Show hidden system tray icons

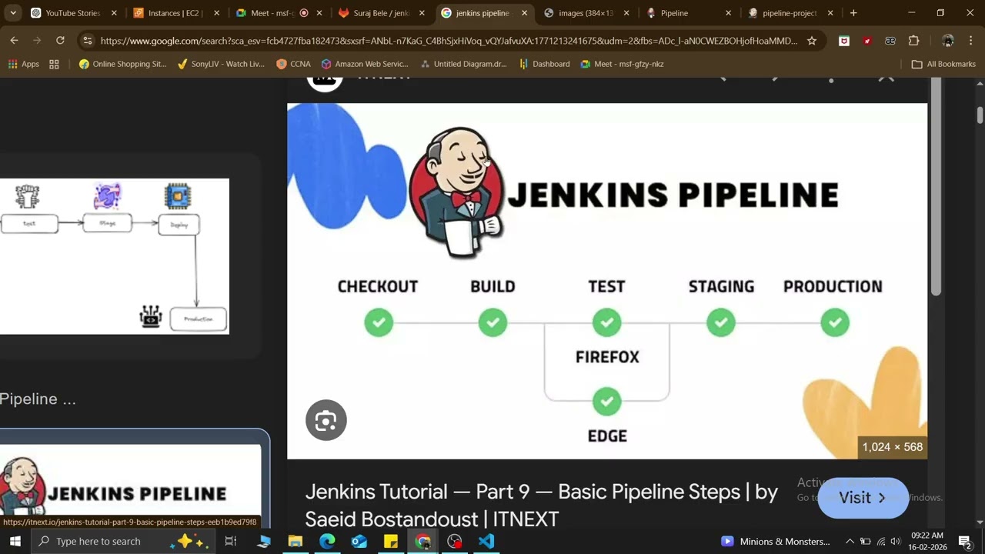pyautogui.click(x=850, y=541)
